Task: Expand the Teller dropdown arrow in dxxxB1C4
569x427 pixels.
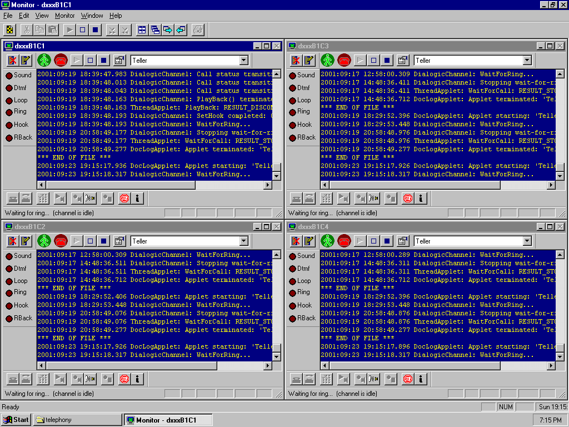Action: tap(527, 241)
